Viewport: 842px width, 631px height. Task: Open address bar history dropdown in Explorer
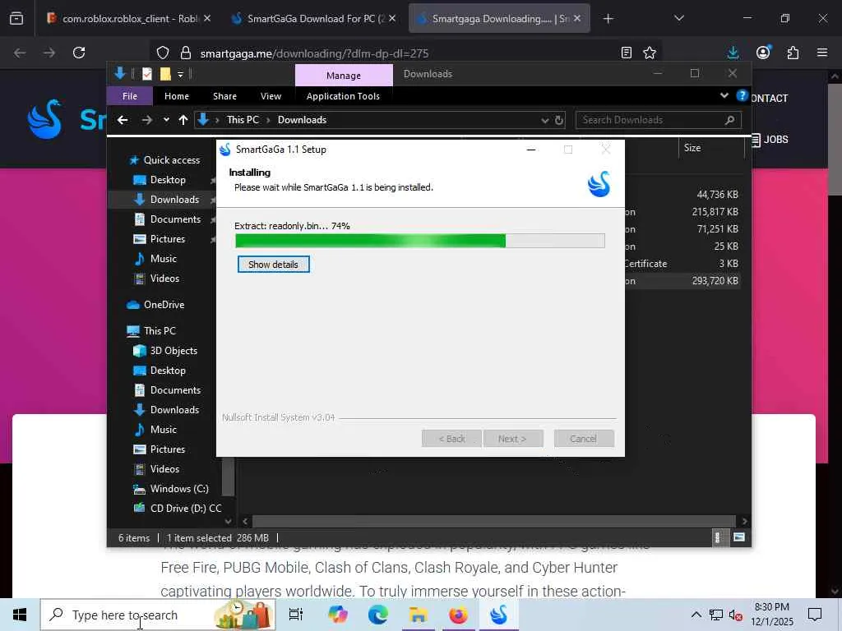545,120
